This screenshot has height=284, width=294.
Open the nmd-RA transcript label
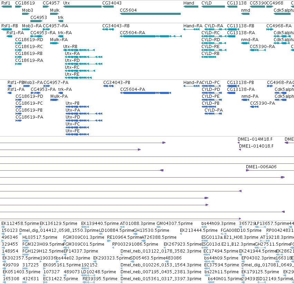coord(250,40)
